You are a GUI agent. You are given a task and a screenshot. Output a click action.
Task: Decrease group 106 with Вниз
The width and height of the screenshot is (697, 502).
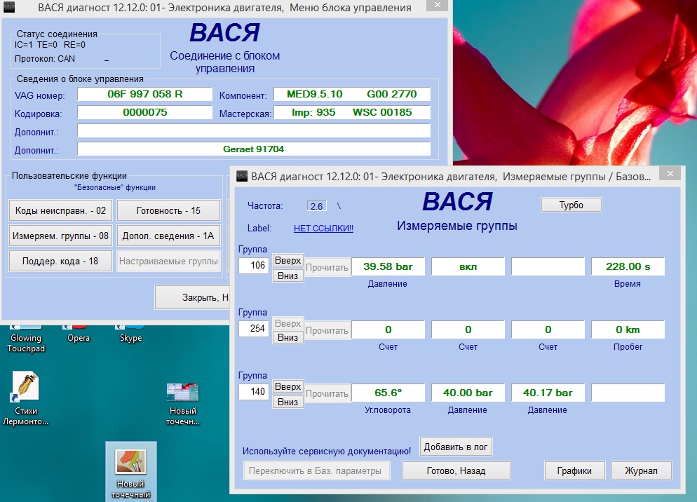click(288, 276)
